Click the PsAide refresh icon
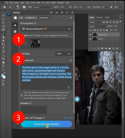The height and width of the screenshot is (138, 125). (x=51, y=13)
